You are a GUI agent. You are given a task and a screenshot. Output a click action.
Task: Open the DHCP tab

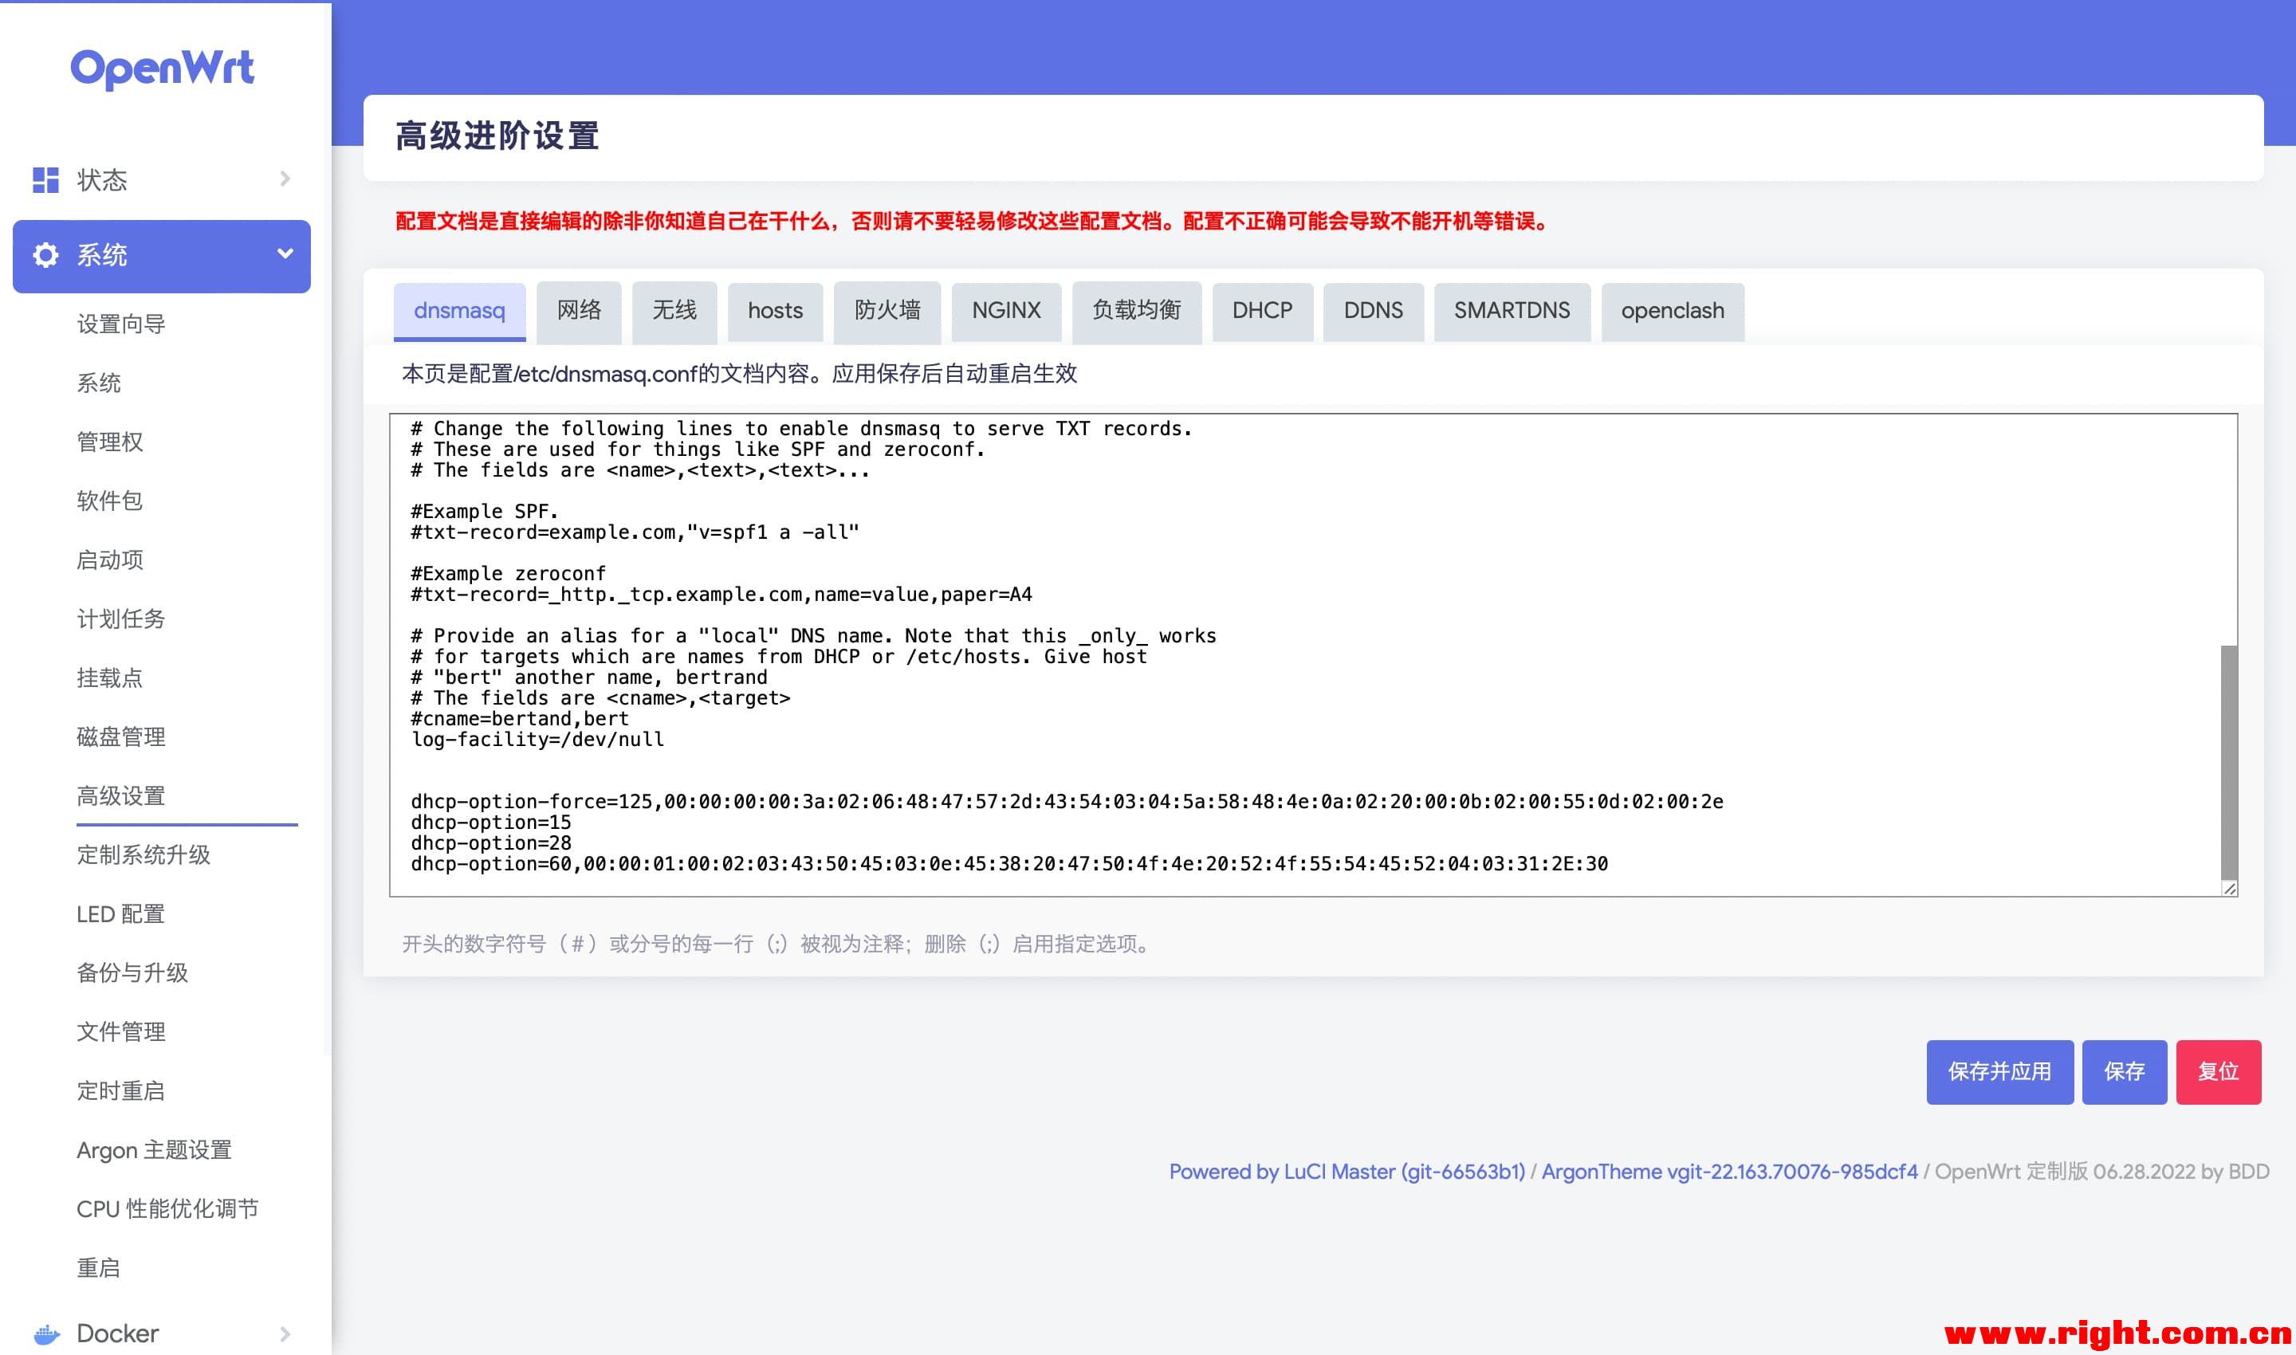coord(1262,312)
